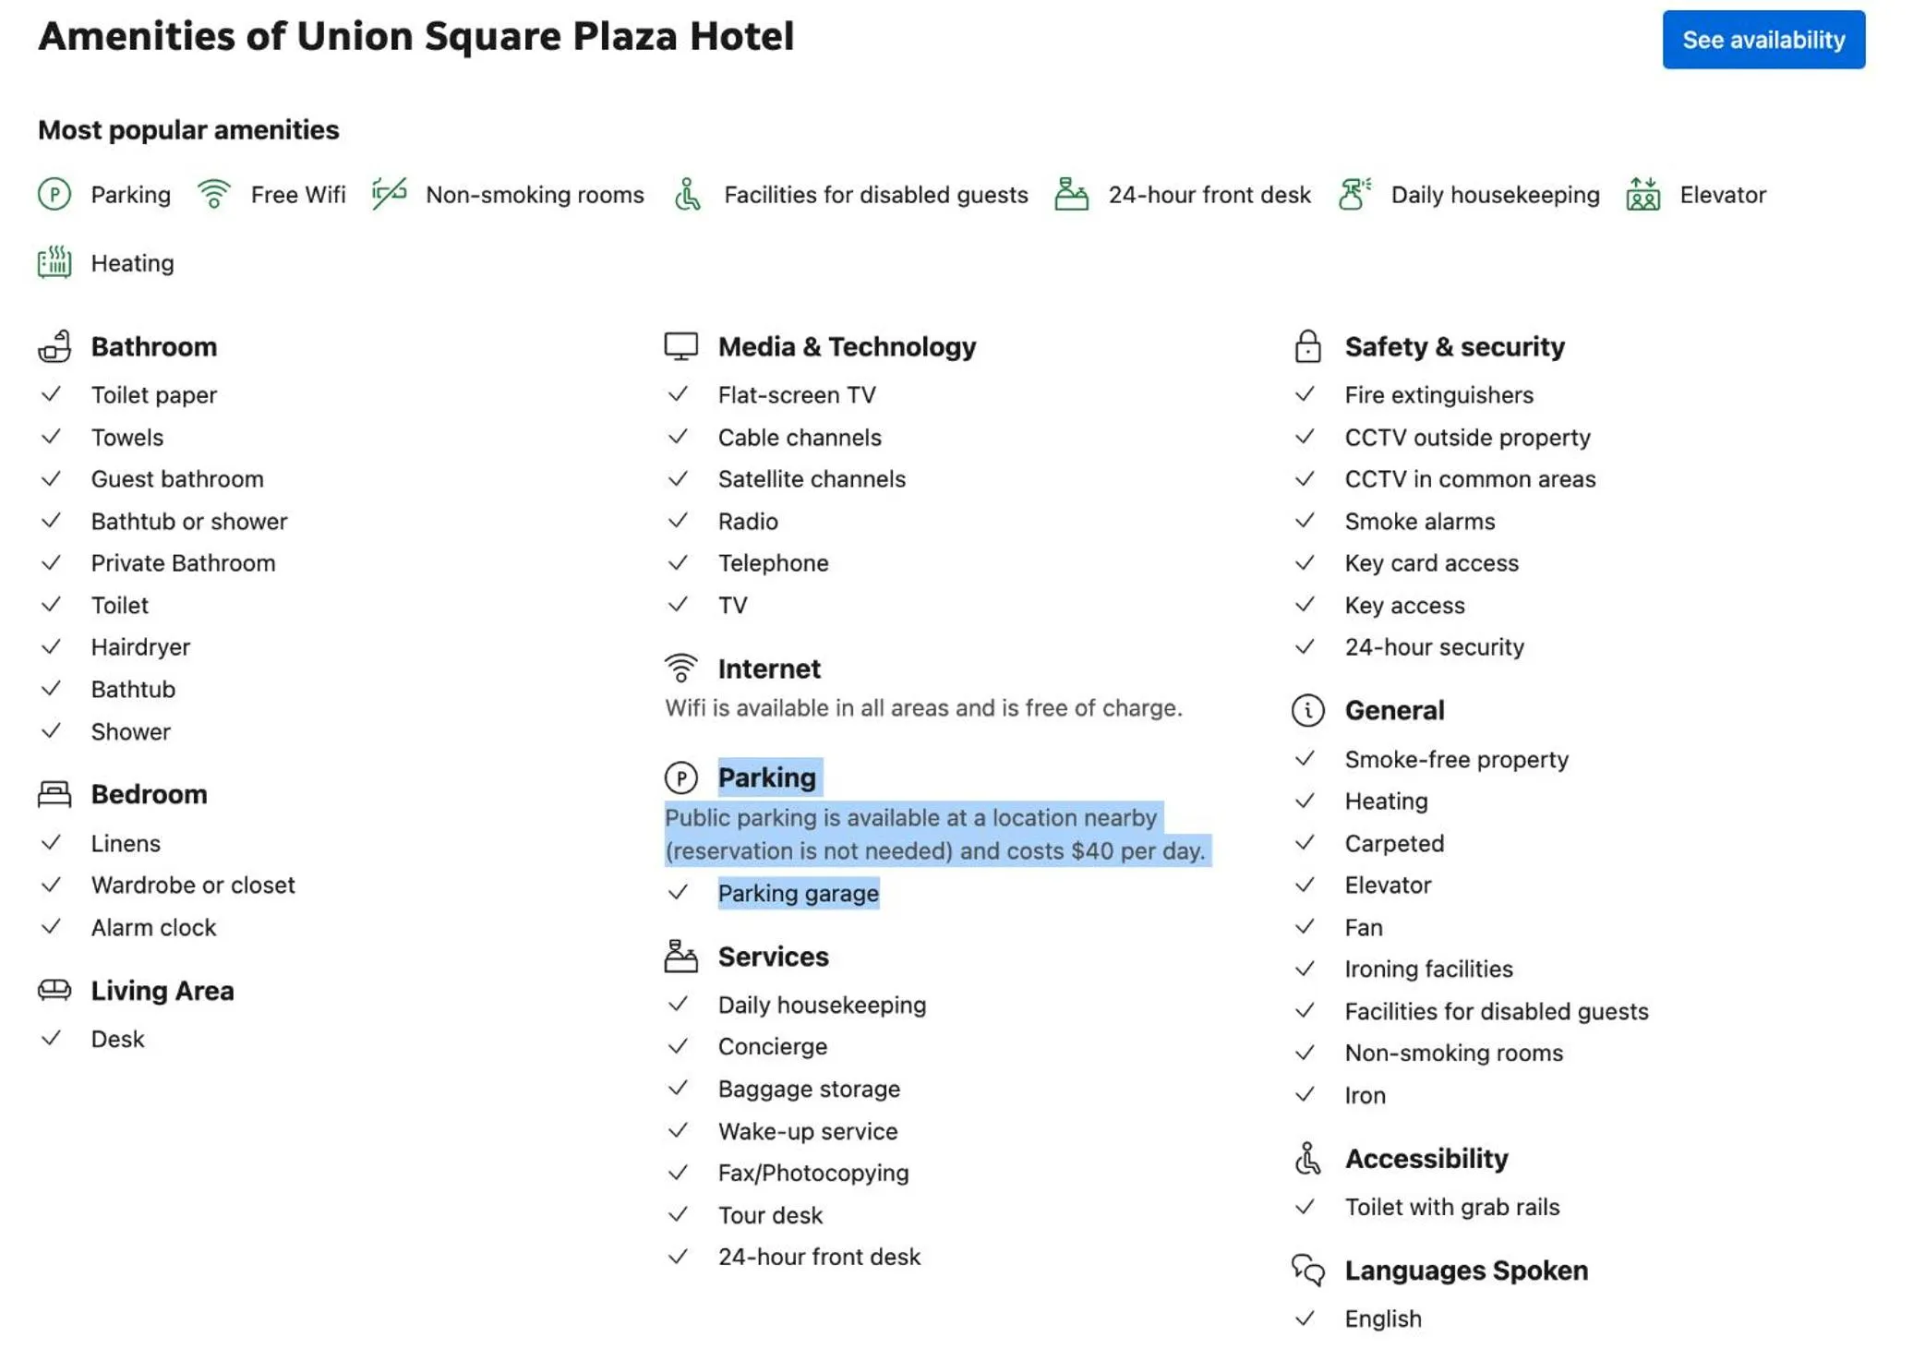Screen dimensions: 1913x1349
Task: Click the See availability button
Action: 1763,39
